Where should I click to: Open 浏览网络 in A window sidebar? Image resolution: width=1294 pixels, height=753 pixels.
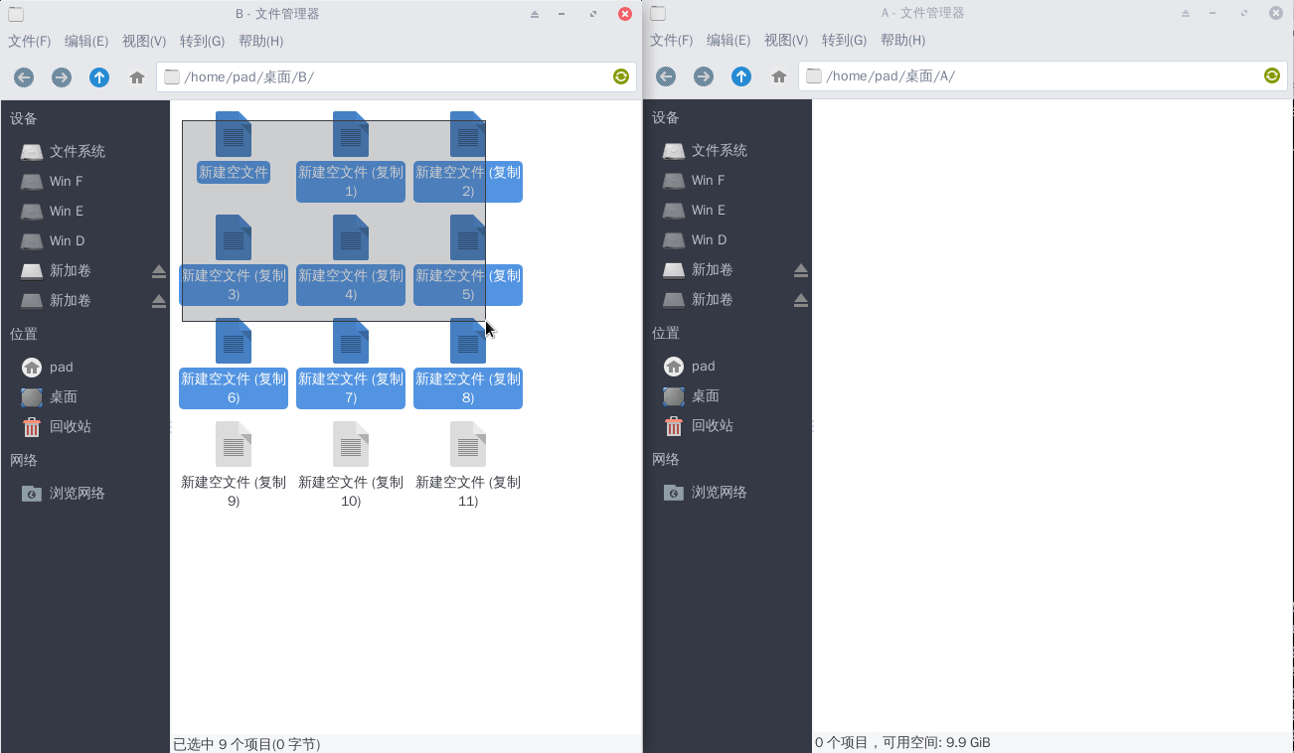tap(719, 492)
